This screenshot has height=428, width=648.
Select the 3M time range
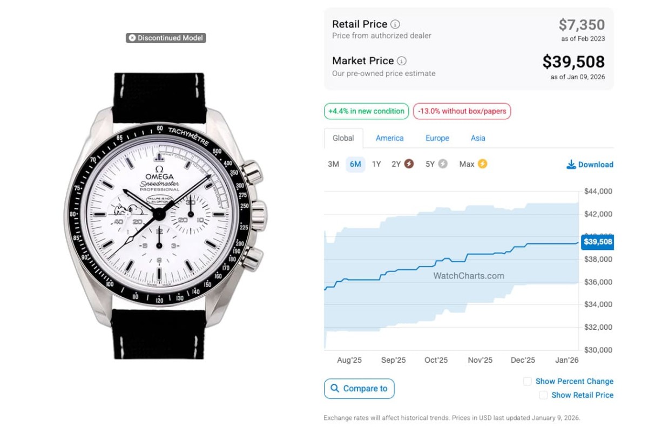pyautogui.click(x=333, y=164)
